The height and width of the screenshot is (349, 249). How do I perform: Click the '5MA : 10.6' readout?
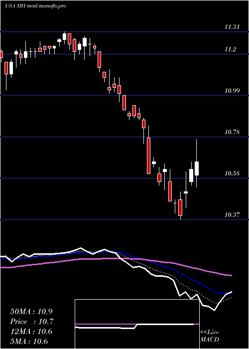point(29,342)
